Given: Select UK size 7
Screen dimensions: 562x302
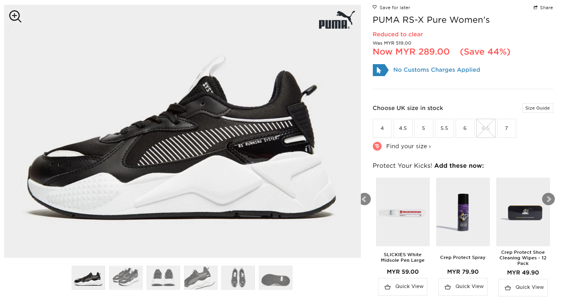Looking at the screenshot, I should [x=507, y=128].
